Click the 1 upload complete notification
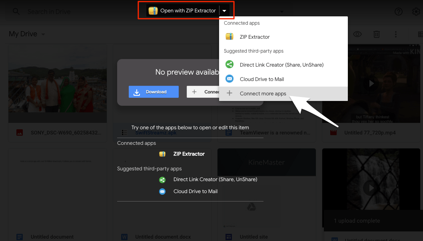The height and width of the screenshot is (241, 423). pos(373,221)
